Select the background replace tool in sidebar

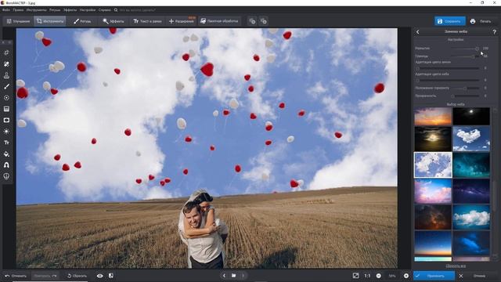coord(6,64)
